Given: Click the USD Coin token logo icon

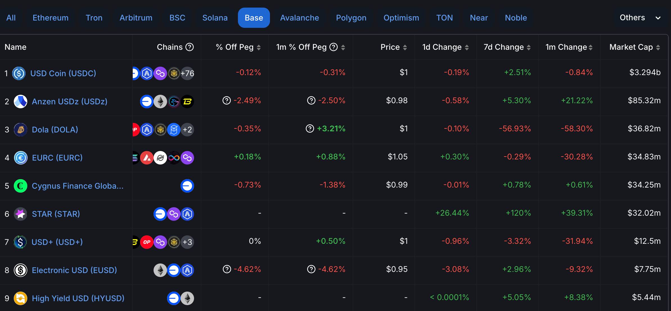Looking at the screenshot, I should coord(19,73).
